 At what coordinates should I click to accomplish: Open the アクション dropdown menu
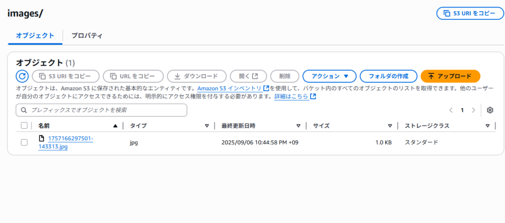(329, 76)
